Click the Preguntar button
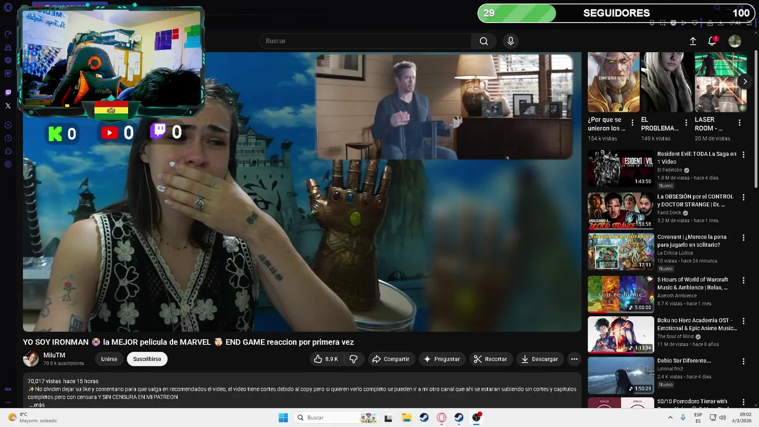 [442, 359]
